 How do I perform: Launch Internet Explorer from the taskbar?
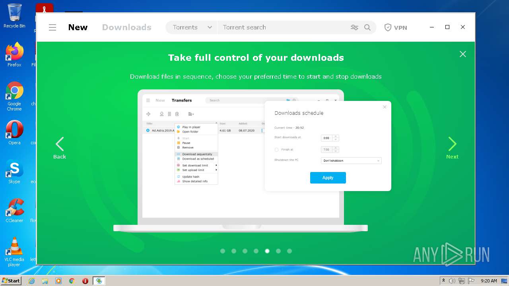pyautogui.click(x=31, y=281)
